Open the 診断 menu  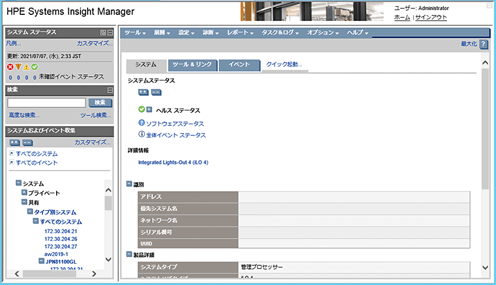pyautogui.click(x=211, y=32)
